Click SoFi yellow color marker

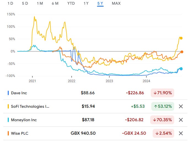[x=8, y=106]
